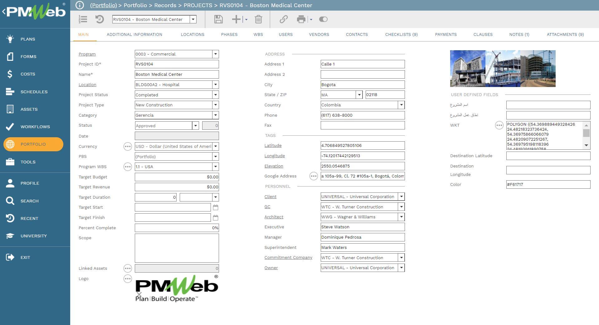Click the info icon in the header
The width and height of the screenshot is (599, 325).
click(x=80, y=5)
